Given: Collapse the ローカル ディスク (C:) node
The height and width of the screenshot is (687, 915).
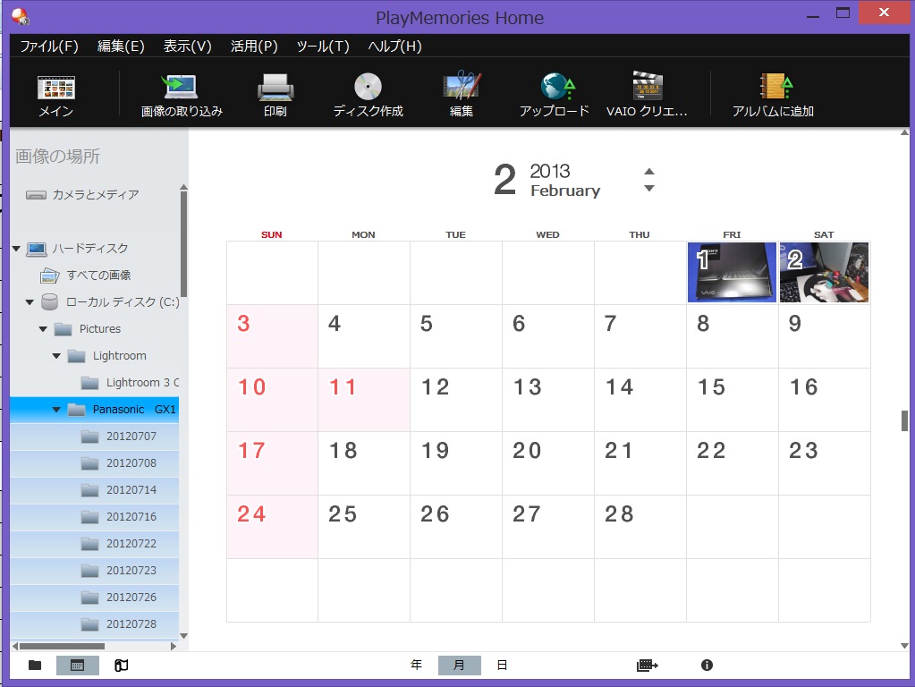Looking at the screenshot, I should tap(30, 302).
